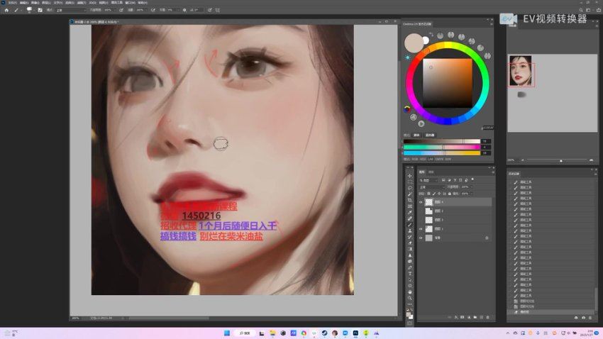The image size is (603, 339).
Task: Toggle visibility of the Background layer
Action: pos(421,238)
